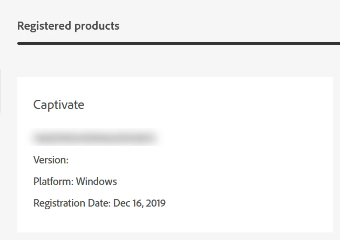Click the Registration Date label
The width and height of the screenshot is (340, 240).
click(x=72, y=203)
